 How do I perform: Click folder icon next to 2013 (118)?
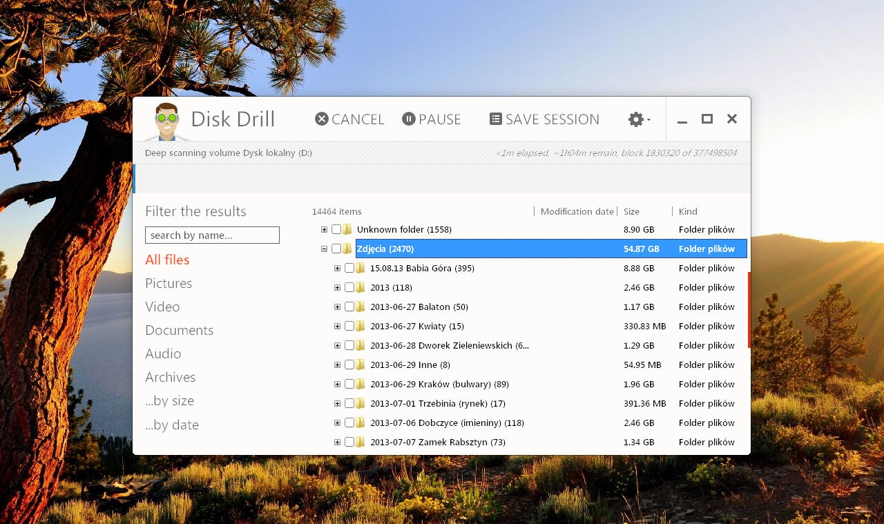361,287
